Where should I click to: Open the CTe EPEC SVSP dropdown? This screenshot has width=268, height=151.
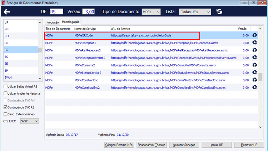(x=29, y=121)
